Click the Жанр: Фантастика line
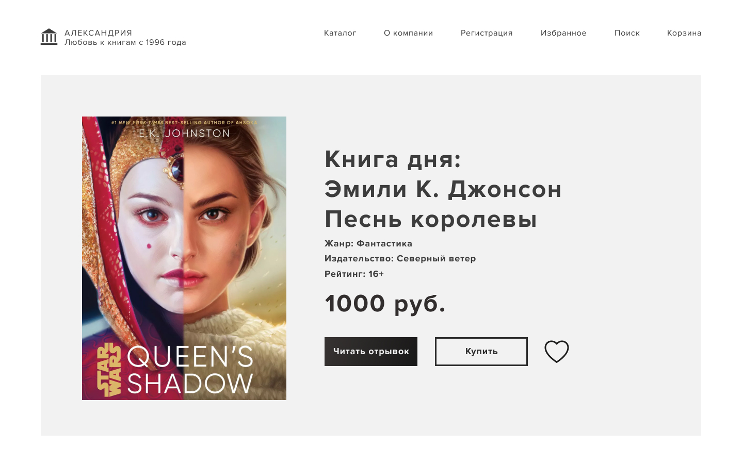The image size is (743, 464). click(x=368, y=243)
